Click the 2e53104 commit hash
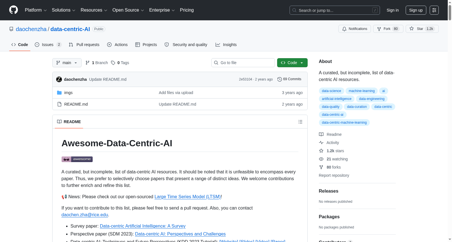This screenshot has height=242, width=452. point(245,79)
